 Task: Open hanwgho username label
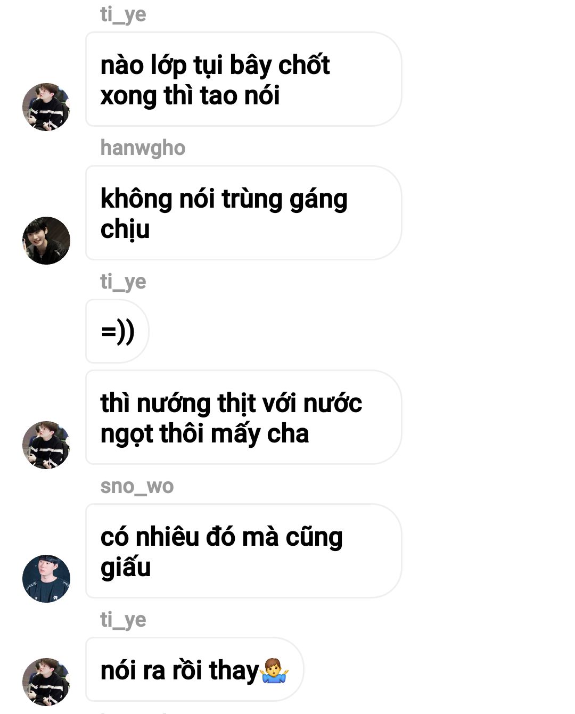coord(143,147)
